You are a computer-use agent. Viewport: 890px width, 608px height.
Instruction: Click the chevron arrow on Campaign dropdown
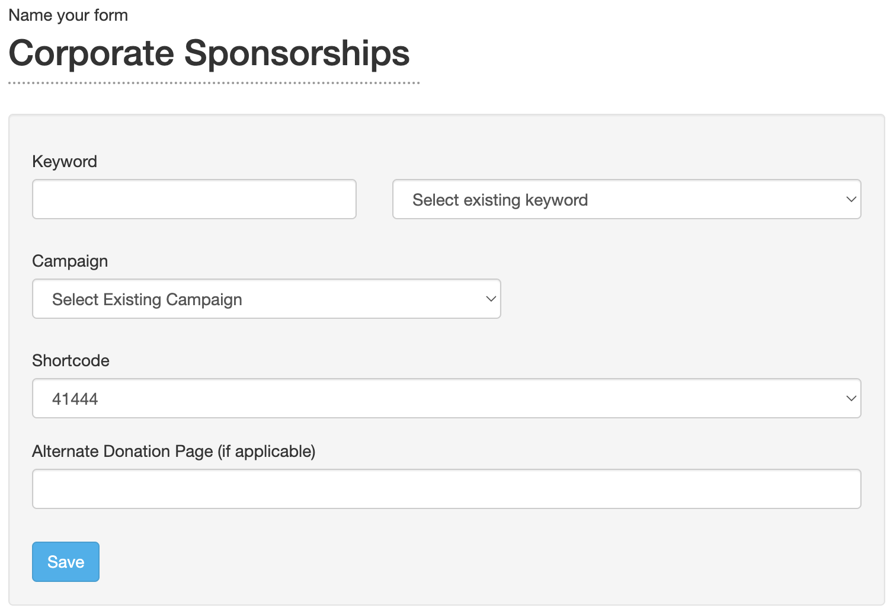pyautogui.click(x=491, y=299)
